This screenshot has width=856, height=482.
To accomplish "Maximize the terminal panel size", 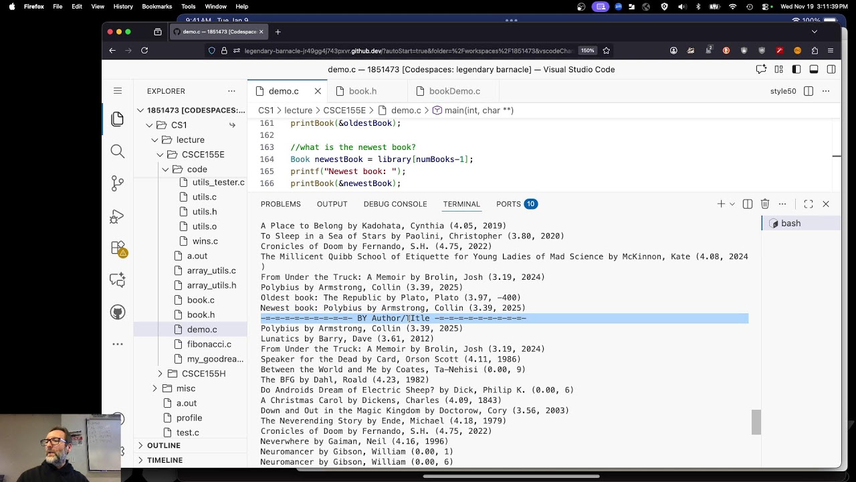I will point(809,204).
